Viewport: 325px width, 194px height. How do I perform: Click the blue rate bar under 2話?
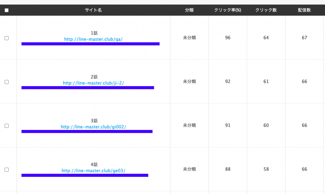click(88, 87)
